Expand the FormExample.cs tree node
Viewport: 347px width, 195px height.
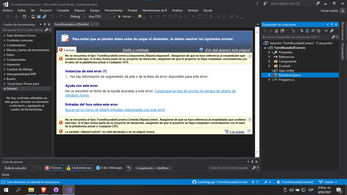pyautogui.click(x=269, y=75)
